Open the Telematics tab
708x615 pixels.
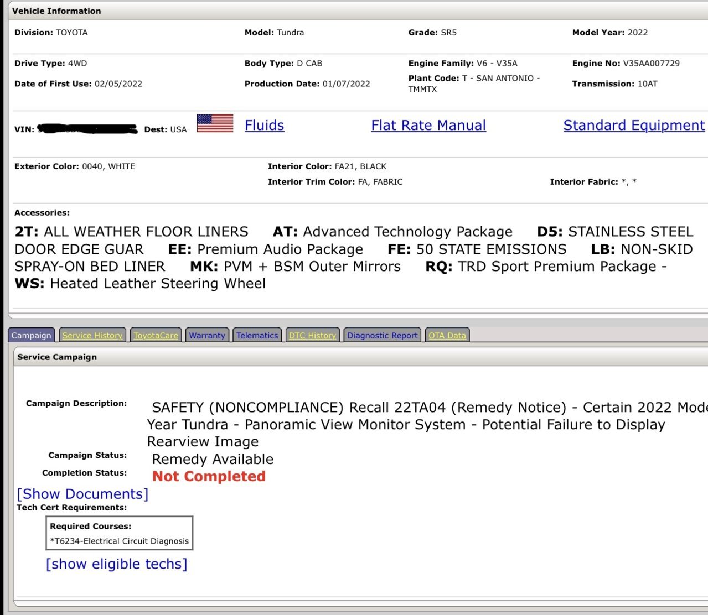click(x=257, y=335)
